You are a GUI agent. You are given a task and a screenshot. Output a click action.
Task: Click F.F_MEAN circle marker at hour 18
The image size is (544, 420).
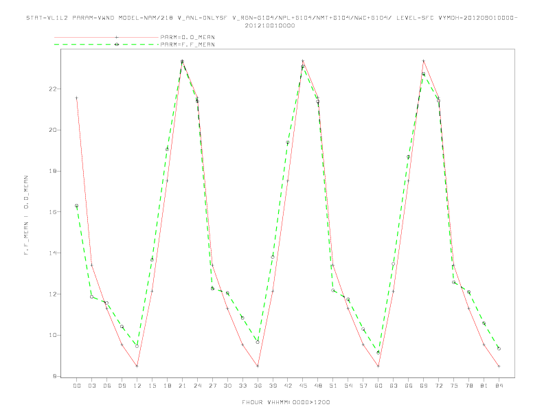pyautogui.click(x=167, y=150)
